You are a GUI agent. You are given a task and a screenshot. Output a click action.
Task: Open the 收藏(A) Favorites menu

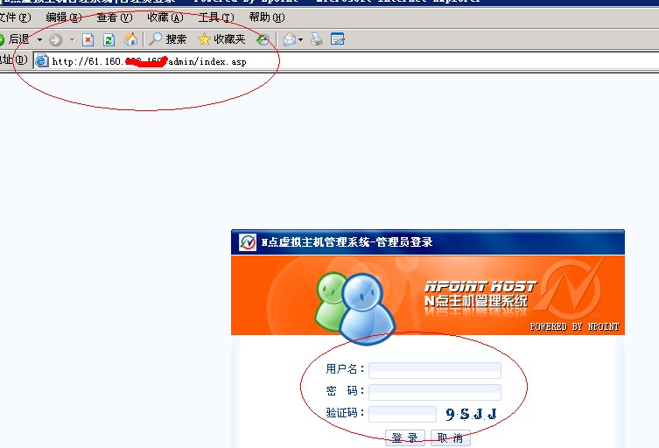(165, 17)
